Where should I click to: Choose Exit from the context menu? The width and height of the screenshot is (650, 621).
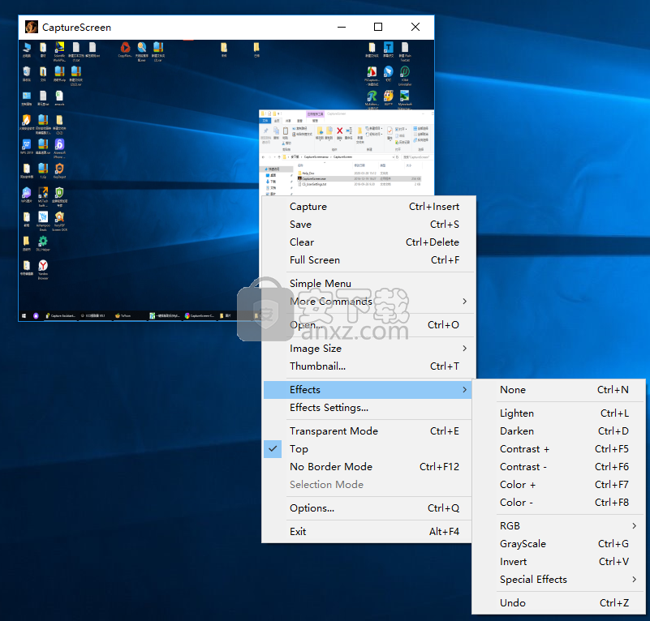(368, 532)
